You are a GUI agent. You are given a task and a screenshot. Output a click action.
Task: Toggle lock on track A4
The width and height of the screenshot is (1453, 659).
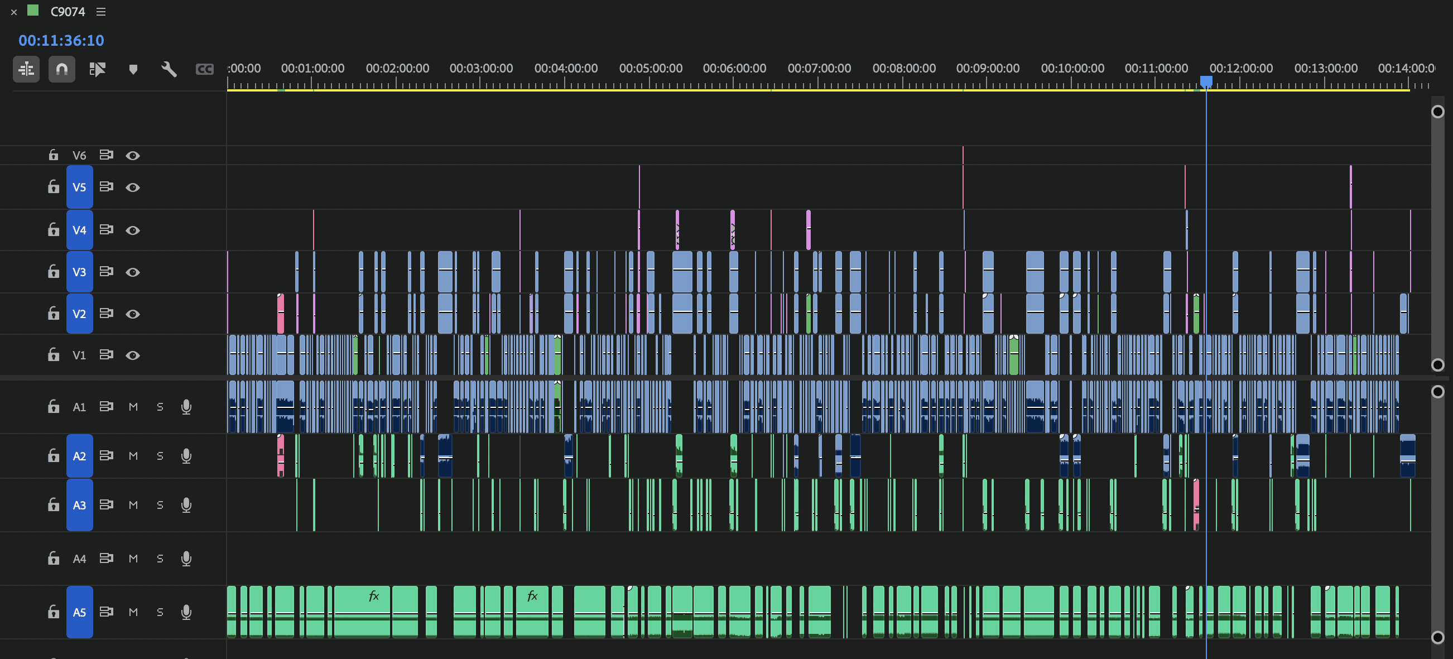tap(54, 559)
